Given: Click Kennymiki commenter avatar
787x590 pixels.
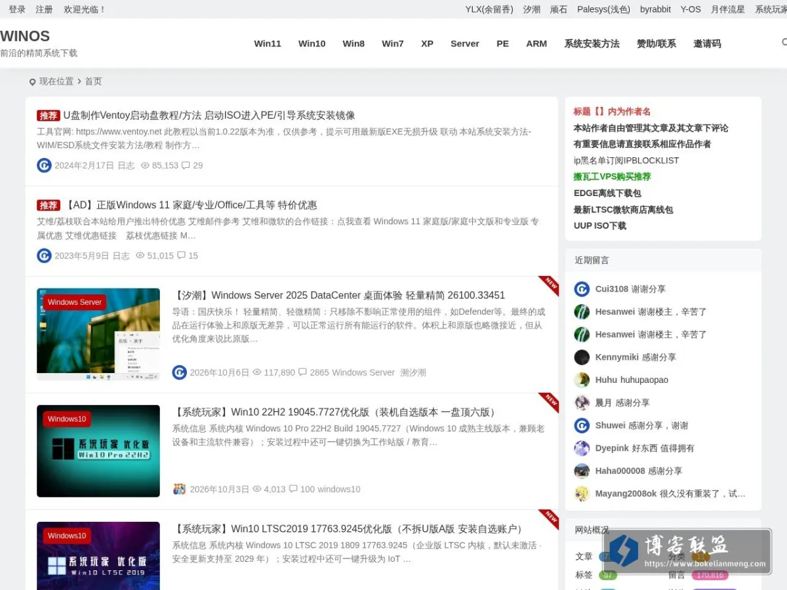Looking at the screenshot, I should [x=582, y=357].
